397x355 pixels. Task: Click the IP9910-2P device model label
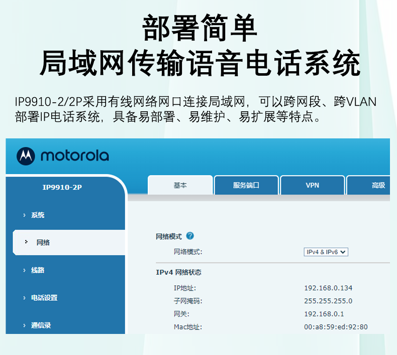click(62, 188)
